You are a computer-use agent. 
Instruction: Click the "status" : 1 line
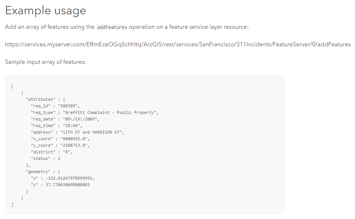[x=46, y=158]
